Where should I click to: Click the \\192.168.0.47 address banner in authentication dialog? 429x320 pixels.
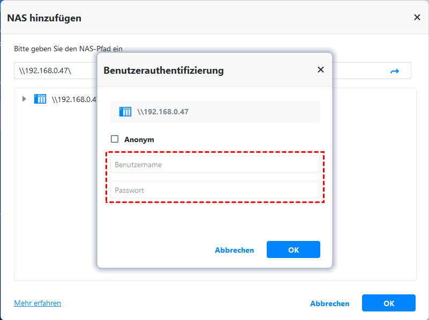[214, 111]
